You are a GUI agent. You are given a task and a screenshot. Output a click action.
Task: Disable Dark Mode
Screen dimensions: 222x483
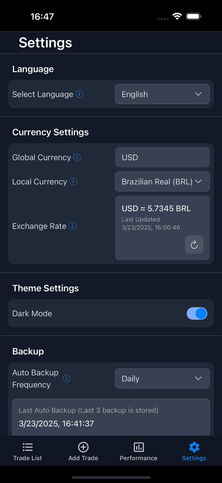point(197,313)
